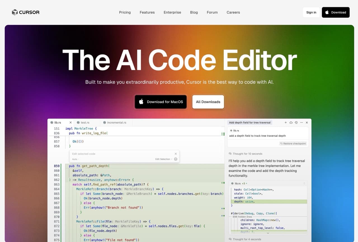The height and width of the screenshot is (242, 358).
Task: Open chat history clock icon
Action: 296,122
